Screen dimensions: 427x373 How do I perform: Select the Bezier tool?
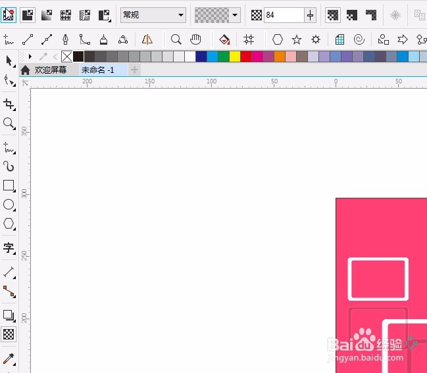[x=47, y=39]
